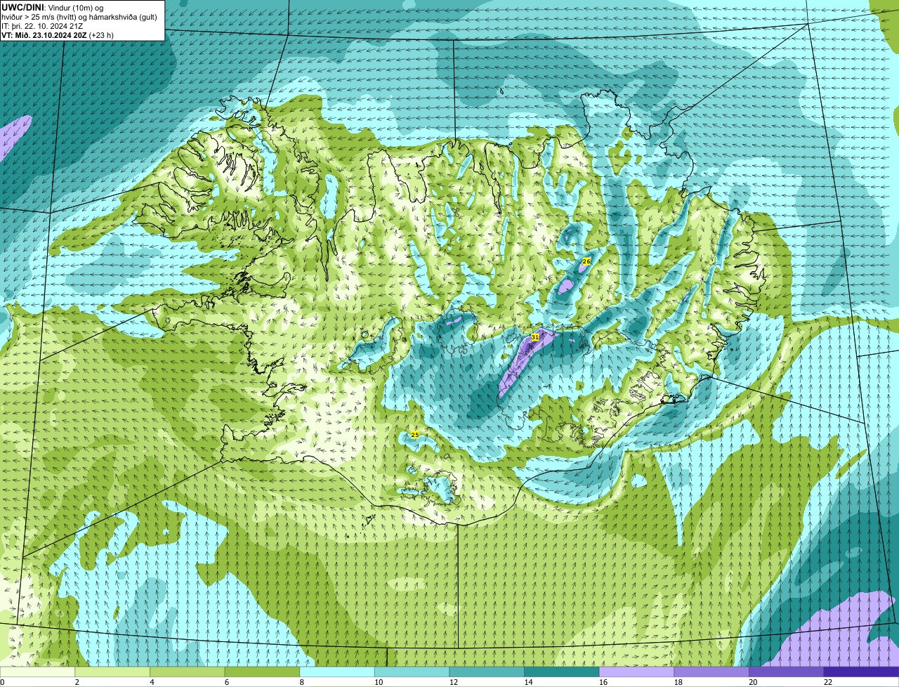Select the 10–12 m/s legend swatch
The height and width of the screenshot is (687, 899).
point(412,672)
